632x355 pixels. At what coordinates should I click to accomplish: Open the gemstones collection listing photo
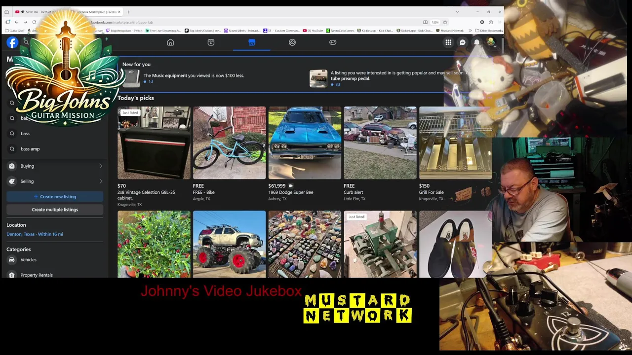305,245
